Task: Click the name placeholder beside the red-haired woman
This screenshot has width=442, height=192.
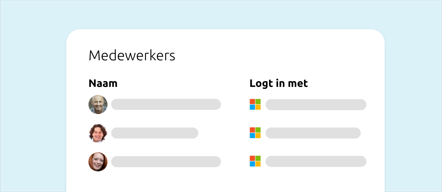Action: (166, 162)
